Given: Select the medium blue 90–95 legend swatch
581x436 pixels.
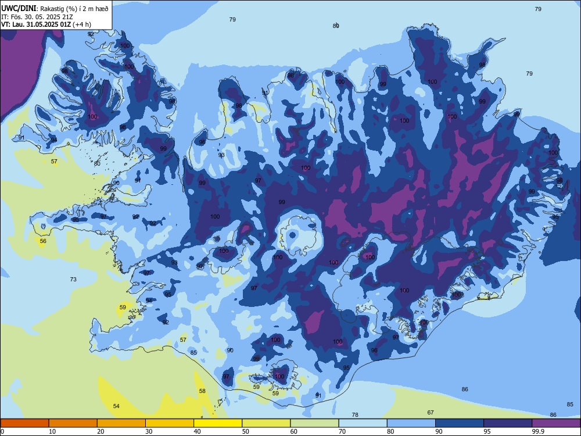Looking at the screenshot, I should (460, 423).
